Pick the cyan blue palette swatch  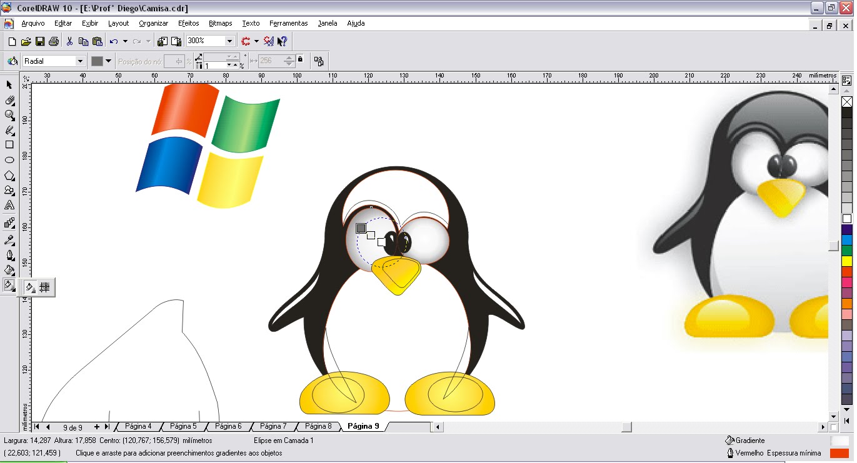847,240
